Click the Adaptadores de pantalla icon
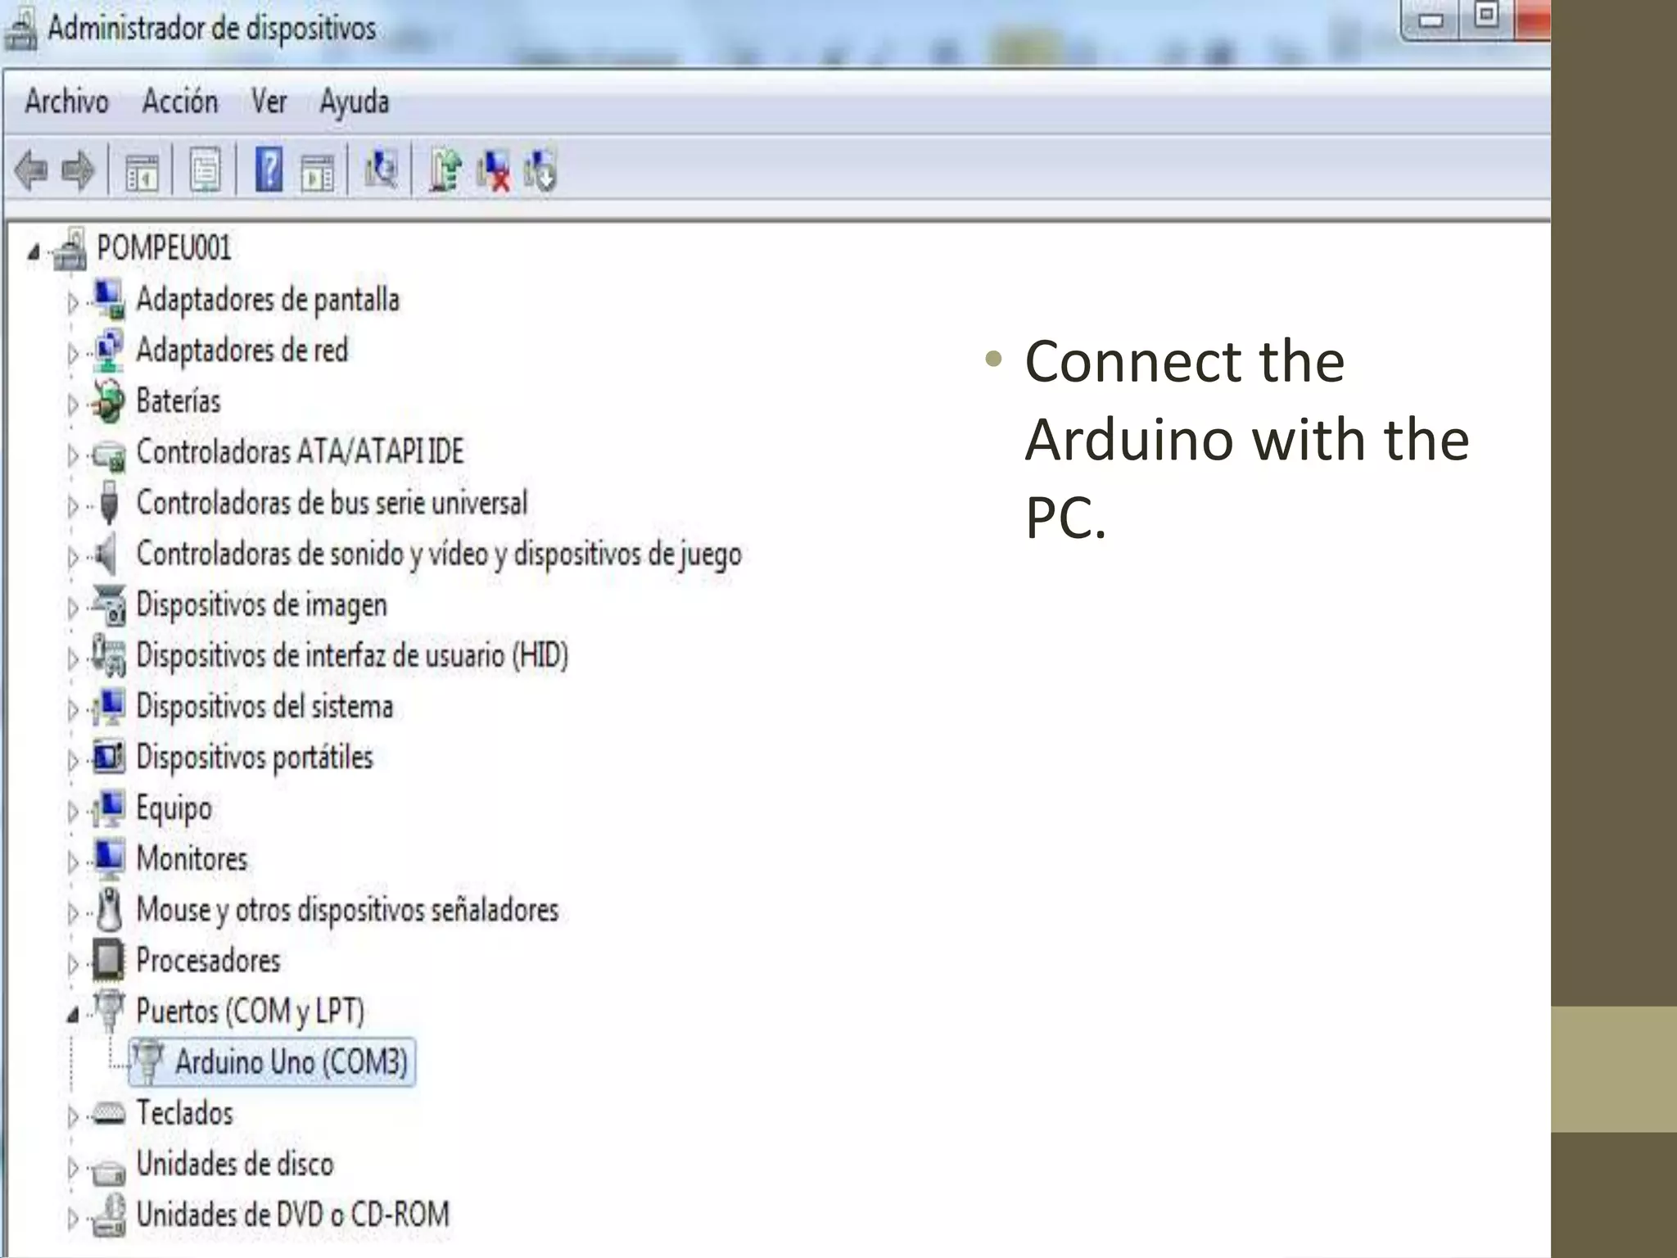 tap(109, 299)
